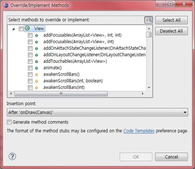Click the green icon beside addOnAttachStateChangeListener

click(36, 48)
